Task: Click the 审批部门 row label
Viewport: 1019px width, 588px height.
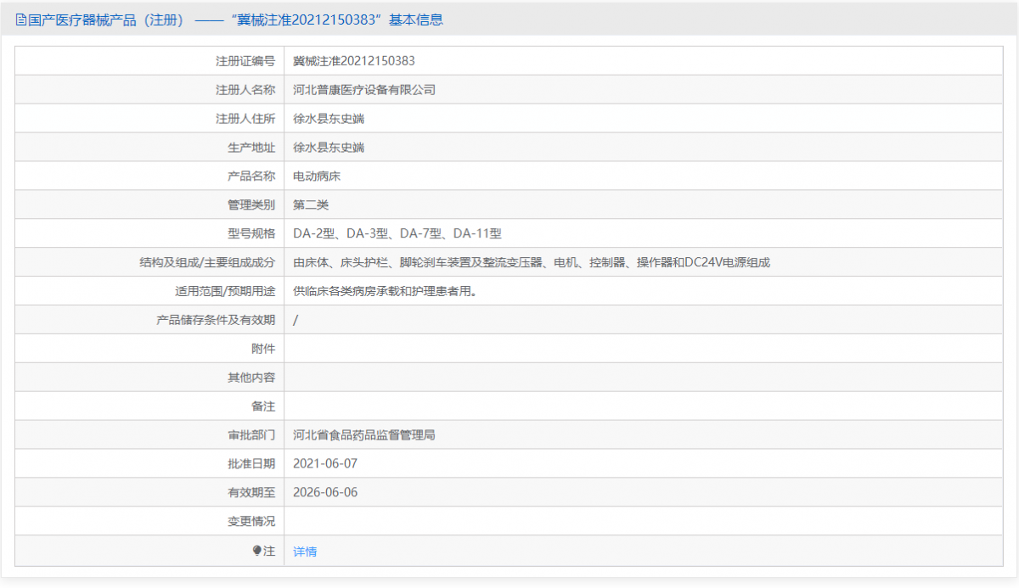Action: [251, 435]
